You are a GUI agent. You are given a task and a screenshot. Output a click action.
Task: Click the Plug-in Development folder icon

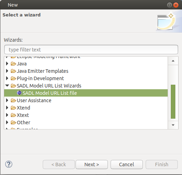click(x=13, y=78)
